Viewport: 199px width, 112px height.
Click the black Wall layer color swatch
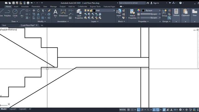94,11
